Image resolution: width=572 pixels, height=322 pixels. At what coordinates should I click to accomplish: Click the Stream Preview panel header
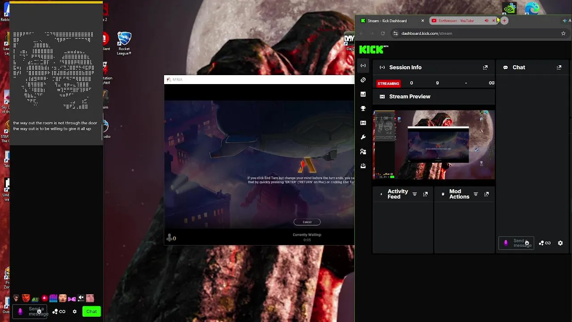pos(433,97)
